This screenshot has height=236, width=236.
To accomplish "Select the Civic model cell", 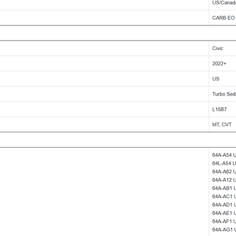I will (x=222, y=48).
